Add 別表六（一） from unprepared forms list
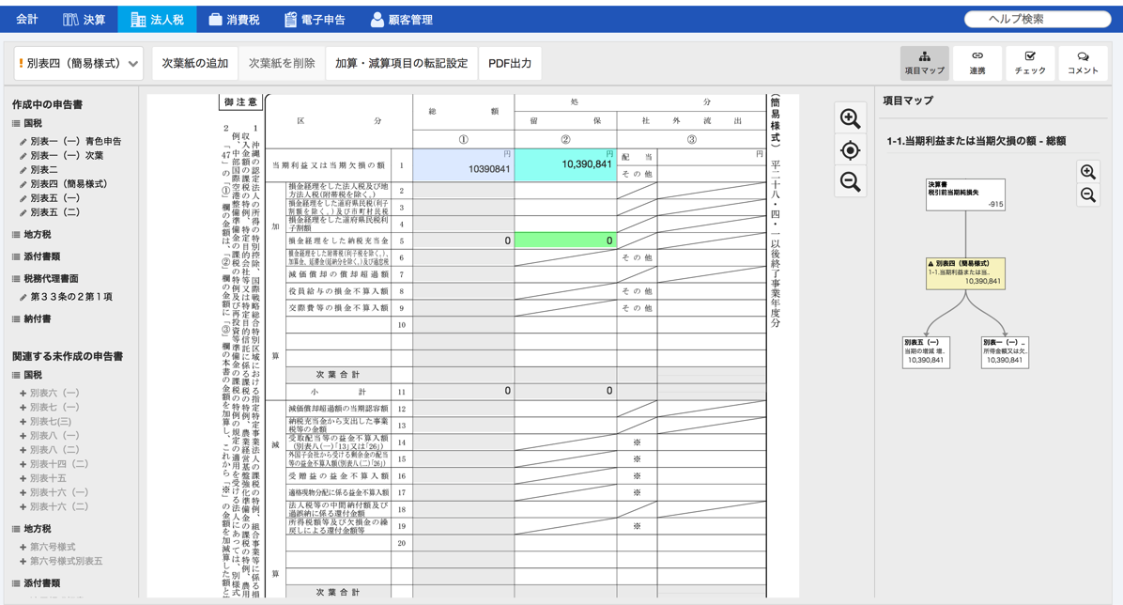This screenshot has width=1123, height=605. [53, 394]
